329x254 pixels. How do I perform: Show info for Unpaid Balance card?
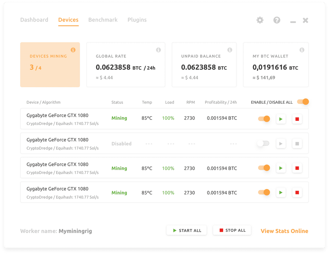(x=230, y=50)
